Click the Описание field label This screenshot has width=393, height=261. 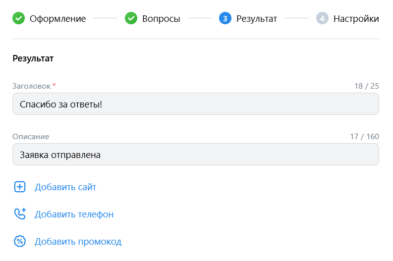point(31,137)
